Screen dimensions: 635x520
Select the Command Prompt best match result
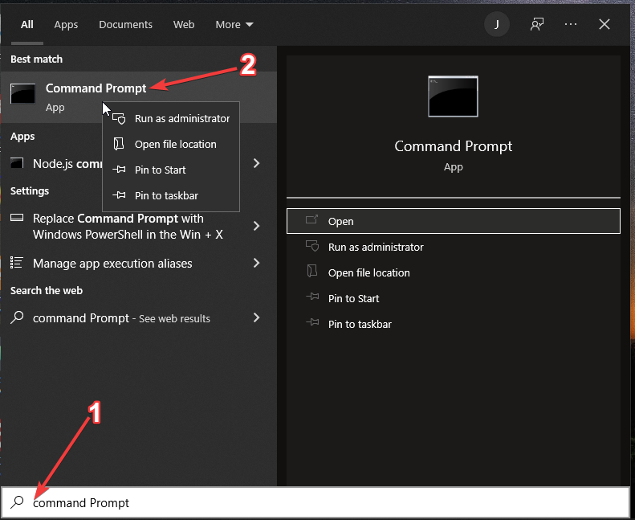(139, 97)
